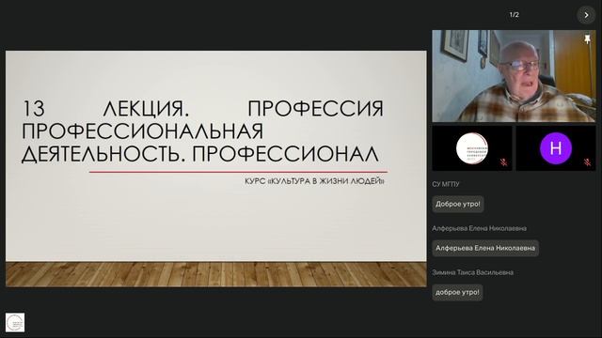
Task: Click the subtitle Курс «Культура в жизни людей»
Action: click(x=314, y=181)
